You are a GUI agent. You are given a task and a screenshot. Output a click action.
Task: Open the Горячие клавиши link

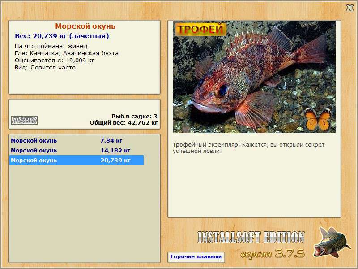click(196, 256)
